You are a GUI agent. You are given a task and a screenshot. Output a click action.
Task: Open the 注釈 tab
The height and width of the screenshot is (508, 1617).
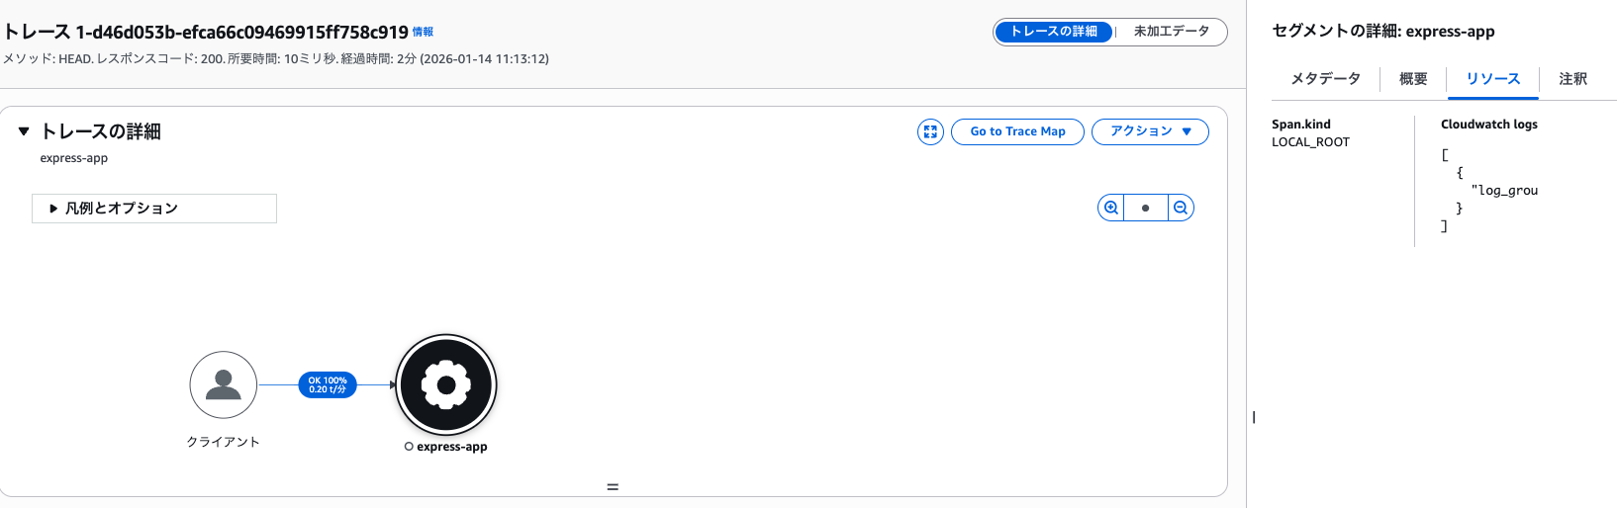point(1572,79)
